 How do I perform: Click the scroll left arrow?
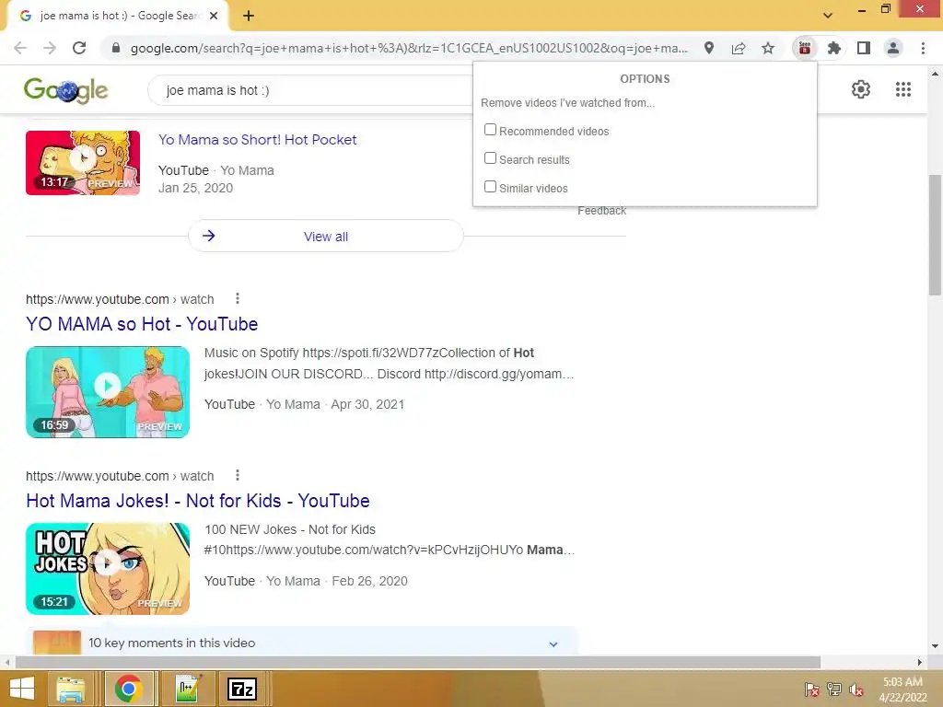[x=7, y=662]
